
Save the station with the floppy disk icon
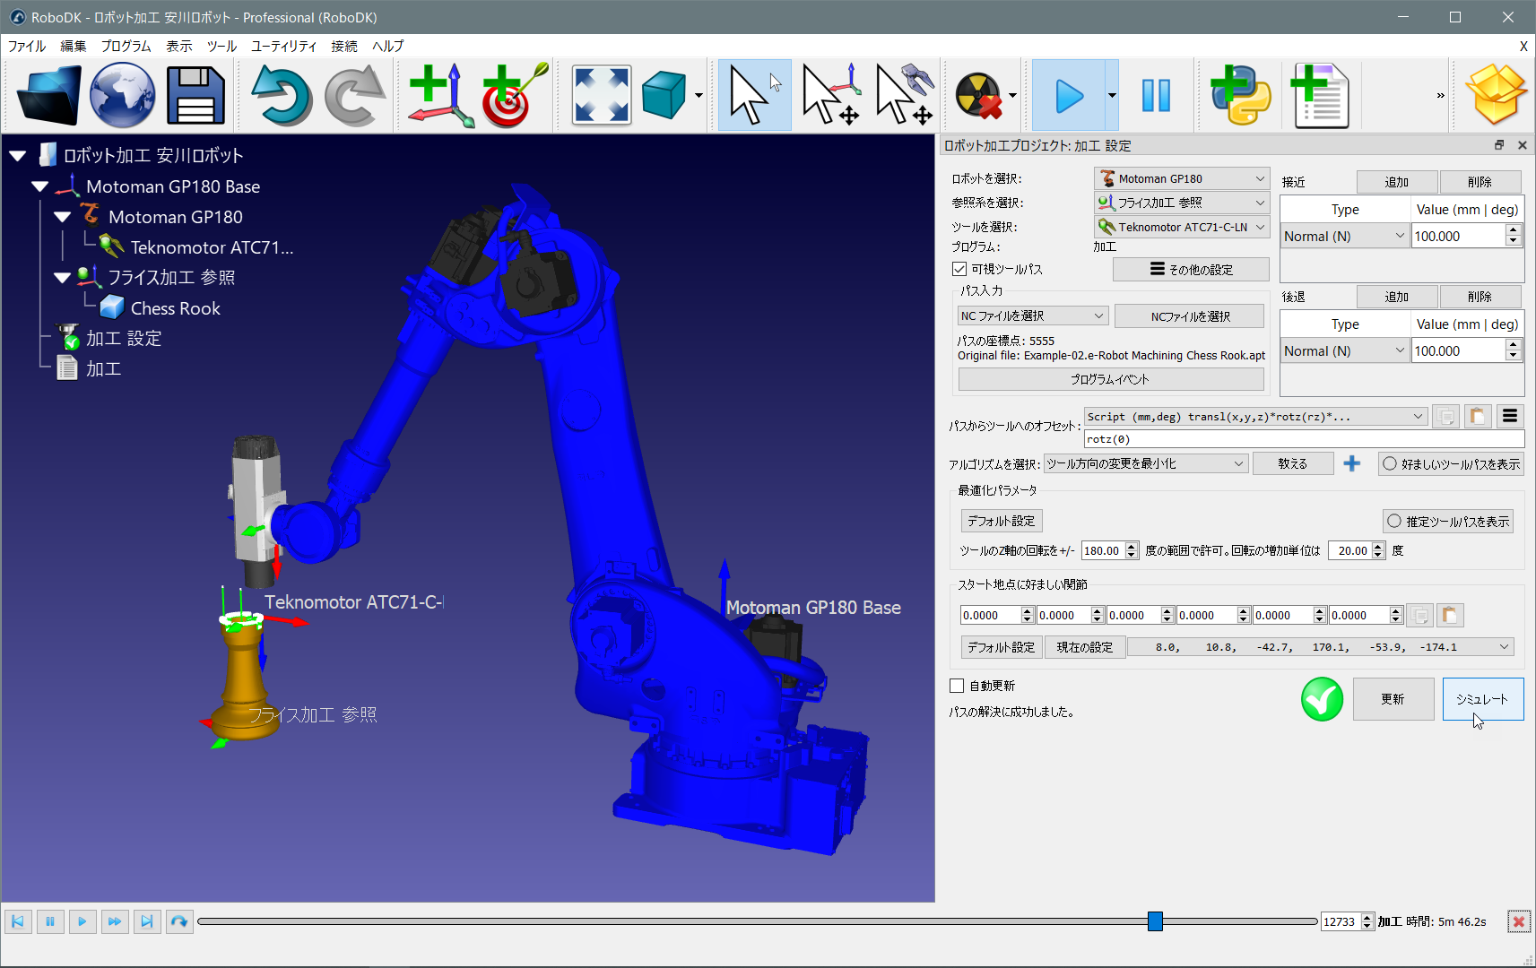click(195, 95)
